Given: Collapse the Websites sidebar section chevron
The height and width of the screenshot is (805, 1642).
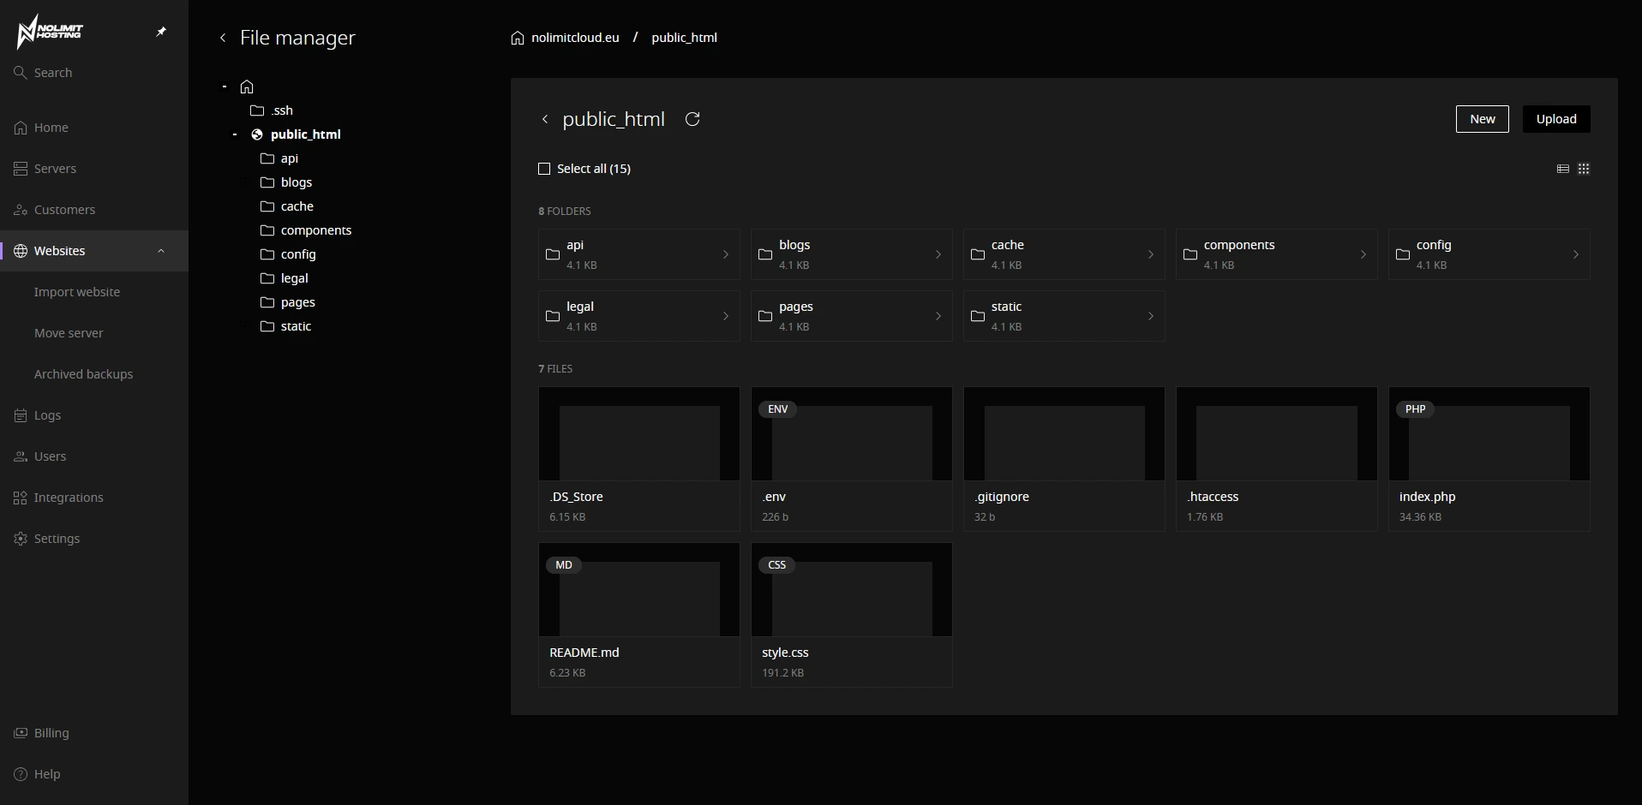Looking at the screenshot, I should coord(161,251).
